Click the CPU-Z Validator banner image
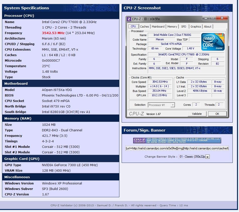 click(x=177, y=140)
